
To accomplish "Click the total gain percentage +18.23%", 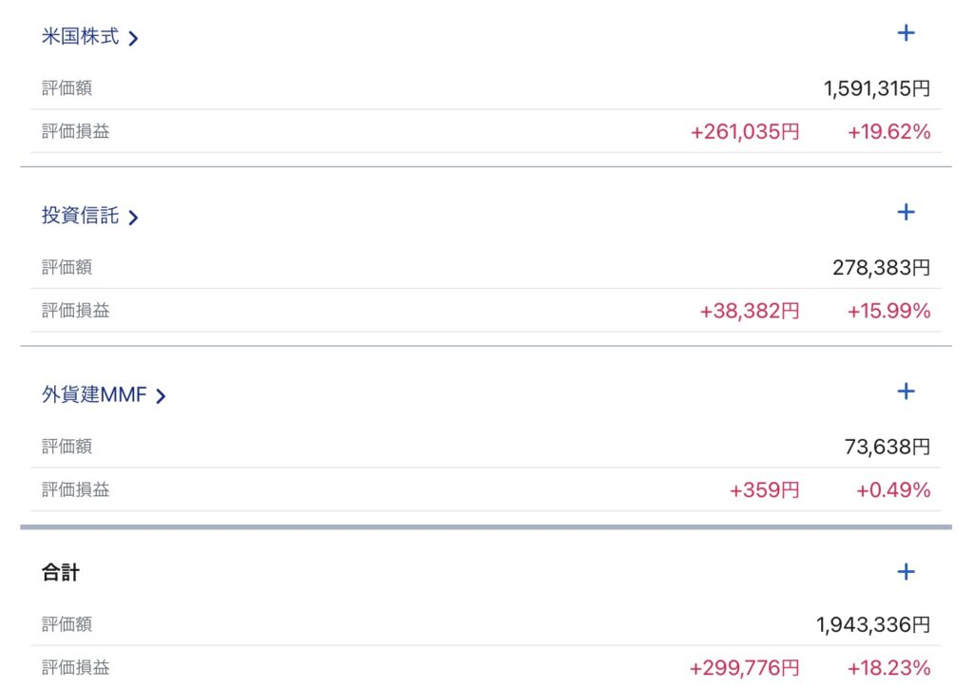I will click(x=888, y=668).
